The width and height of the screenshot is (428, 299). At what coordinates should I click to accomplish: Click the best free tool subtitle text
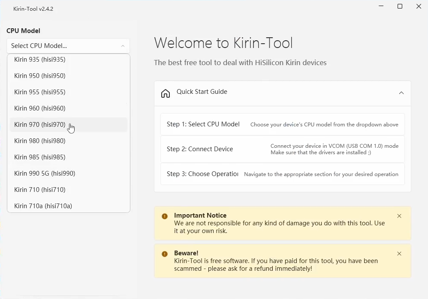[240, 63]
